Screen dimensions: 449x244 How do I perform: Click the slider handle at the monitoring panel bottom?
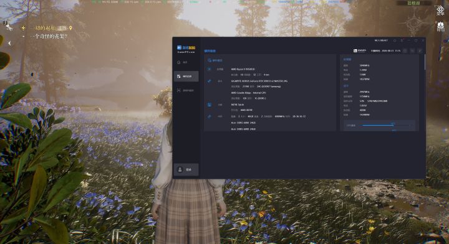click(x=393, y=125)
